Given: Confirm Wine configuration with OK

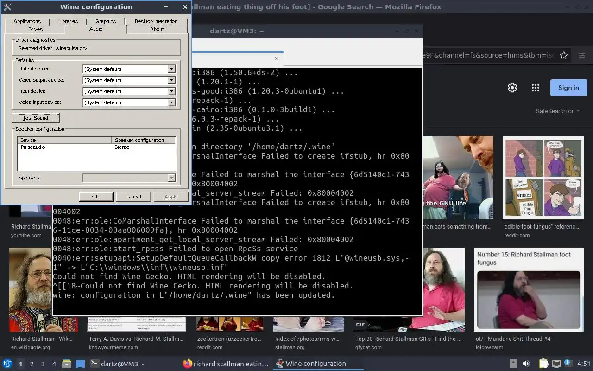Looking at the screenshot, I should (x=95, y=197).
